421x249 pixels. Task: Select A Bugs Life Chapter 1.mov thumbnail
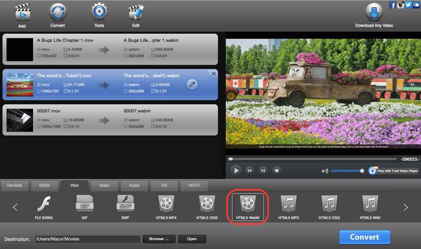click(x=19, y=49)
